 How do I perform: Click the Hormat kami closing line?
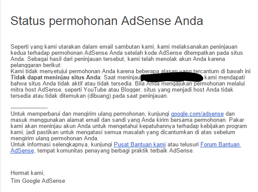tap(28, 173)
